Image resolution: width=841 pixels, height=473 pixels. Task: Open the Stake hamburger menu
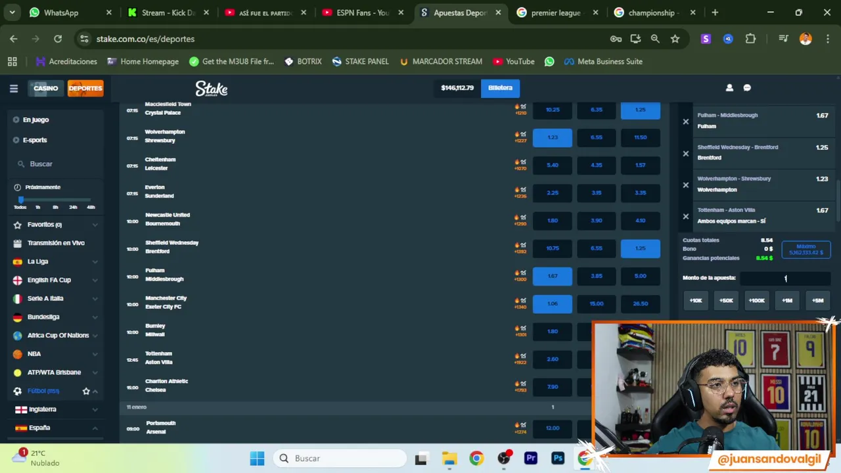coord(13,88)
